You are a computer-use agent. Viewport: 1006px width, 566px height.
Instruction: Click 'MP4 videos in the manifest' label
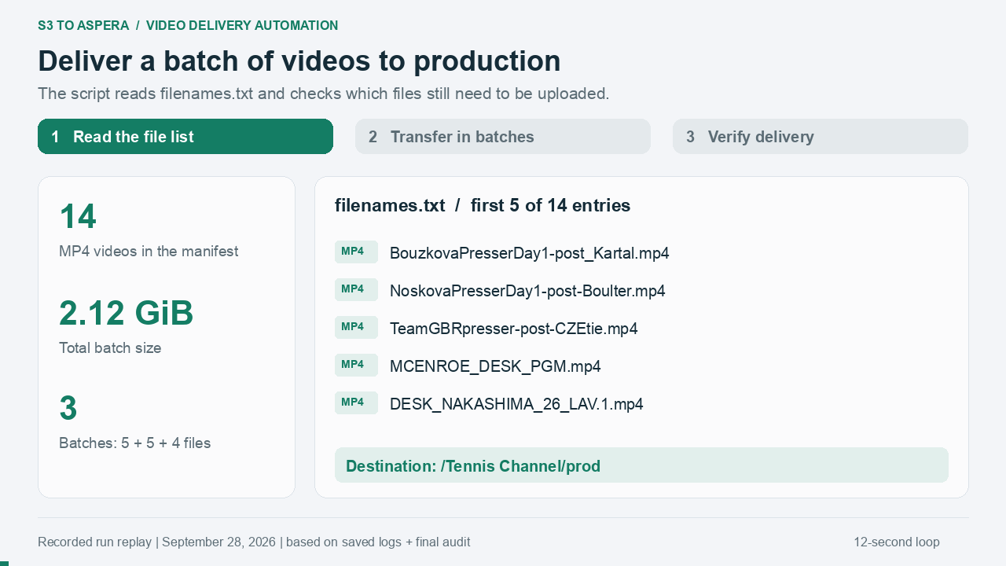[x=149, y=252]
